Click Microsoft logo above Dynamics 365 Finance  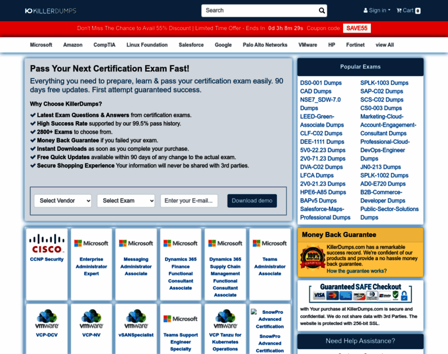click(180, 243)
